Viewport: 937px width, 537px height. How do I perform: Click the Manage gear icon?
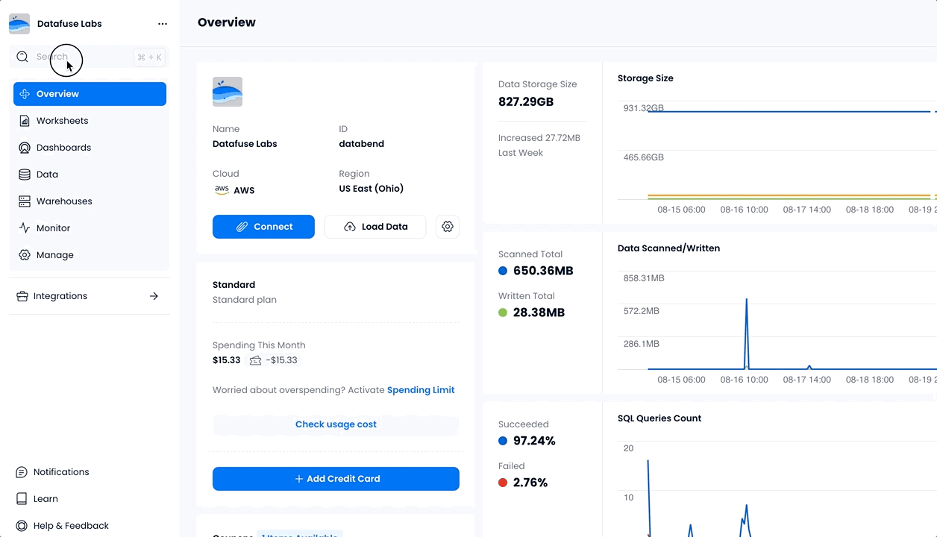[25, 255]
